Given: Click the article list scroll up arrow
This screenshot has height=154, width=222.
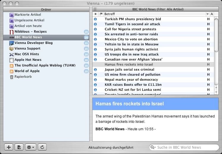Looking at the screenshot, I should [216, 88].
